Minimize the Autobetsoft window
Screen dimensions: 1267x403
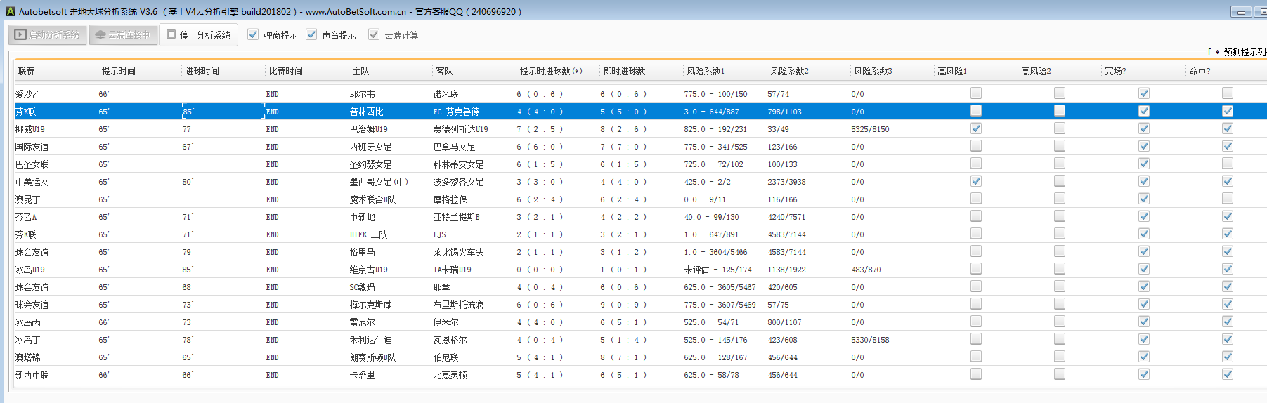[x=1240, y=12]
